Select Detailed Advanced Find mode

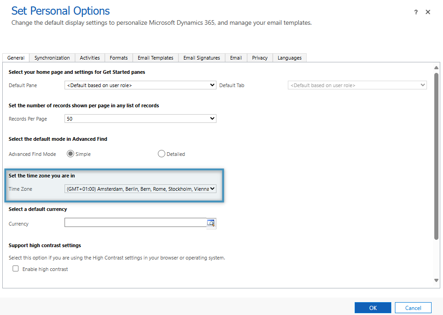pyautogui.click(x=161, y=154)
